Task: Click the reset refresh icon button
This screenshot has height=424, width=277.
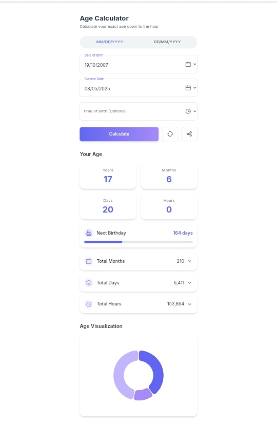Action: (170, 134)
